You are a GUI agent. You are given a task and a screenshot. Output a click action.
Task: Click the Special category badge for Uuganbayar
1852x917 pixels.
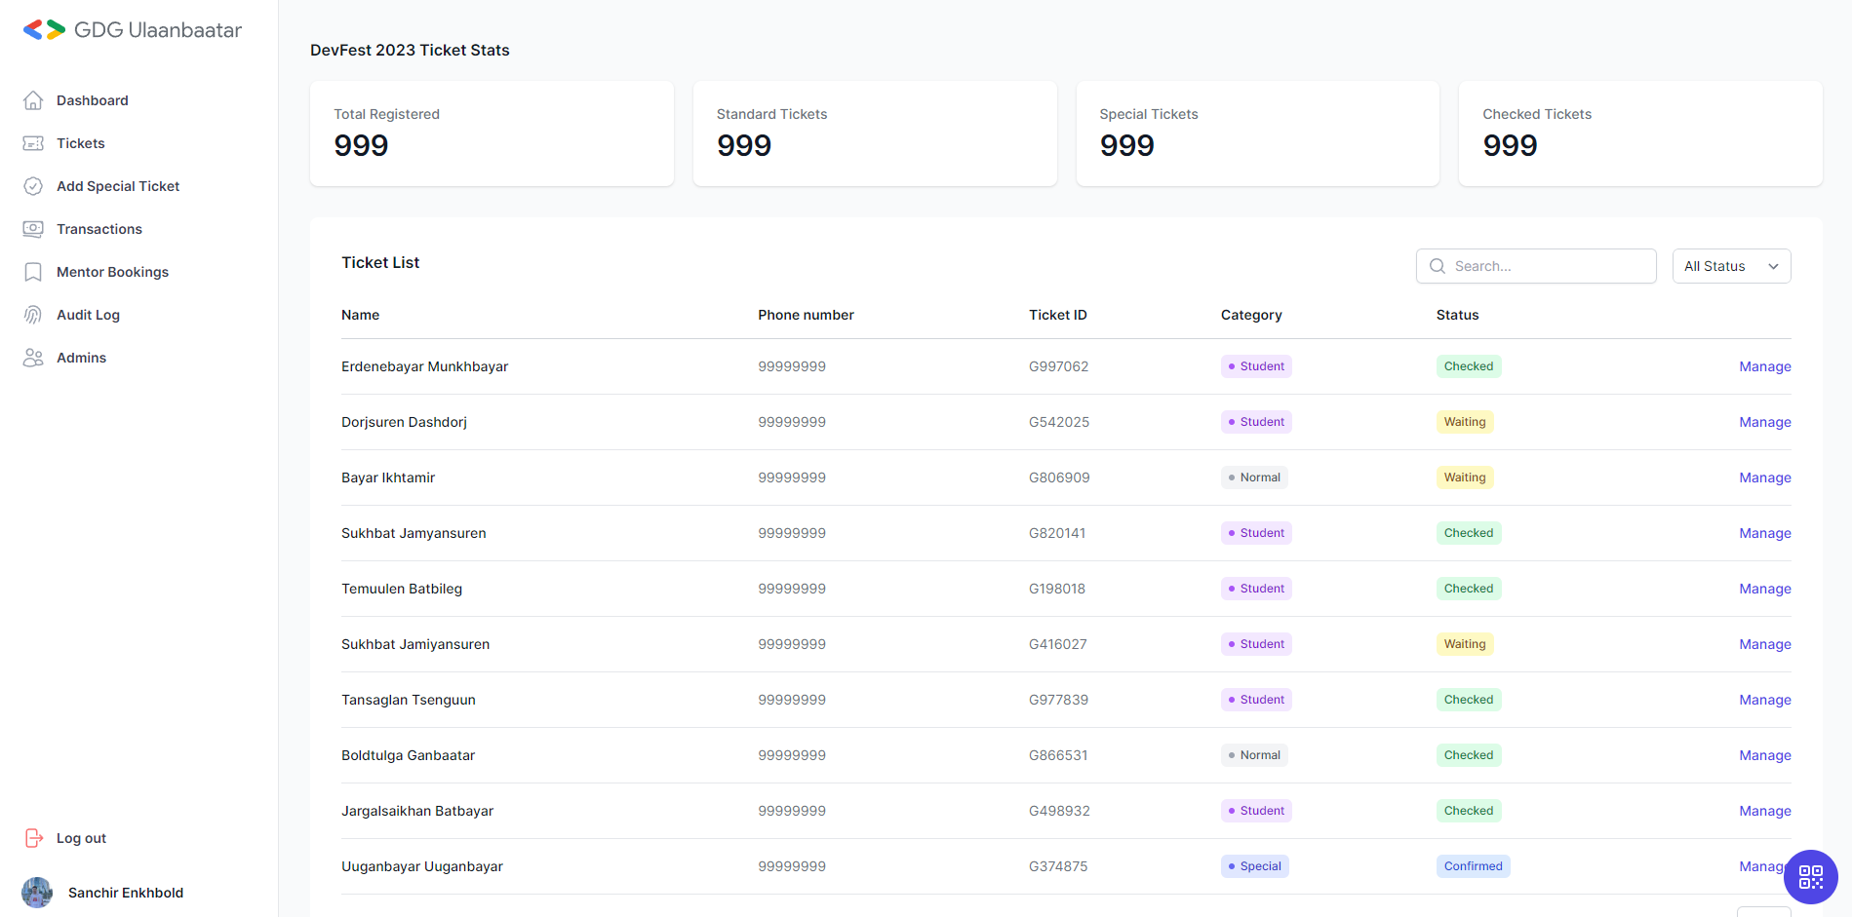click(x=1255, y=866)
